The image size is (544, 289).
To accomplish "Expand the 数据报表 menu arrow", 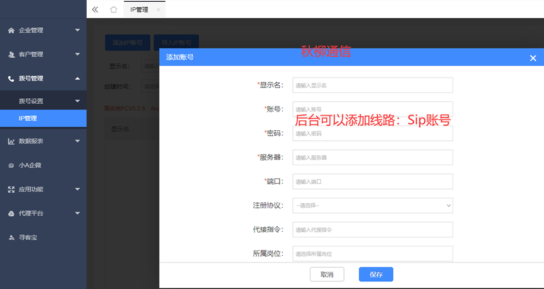I will 77,141.
